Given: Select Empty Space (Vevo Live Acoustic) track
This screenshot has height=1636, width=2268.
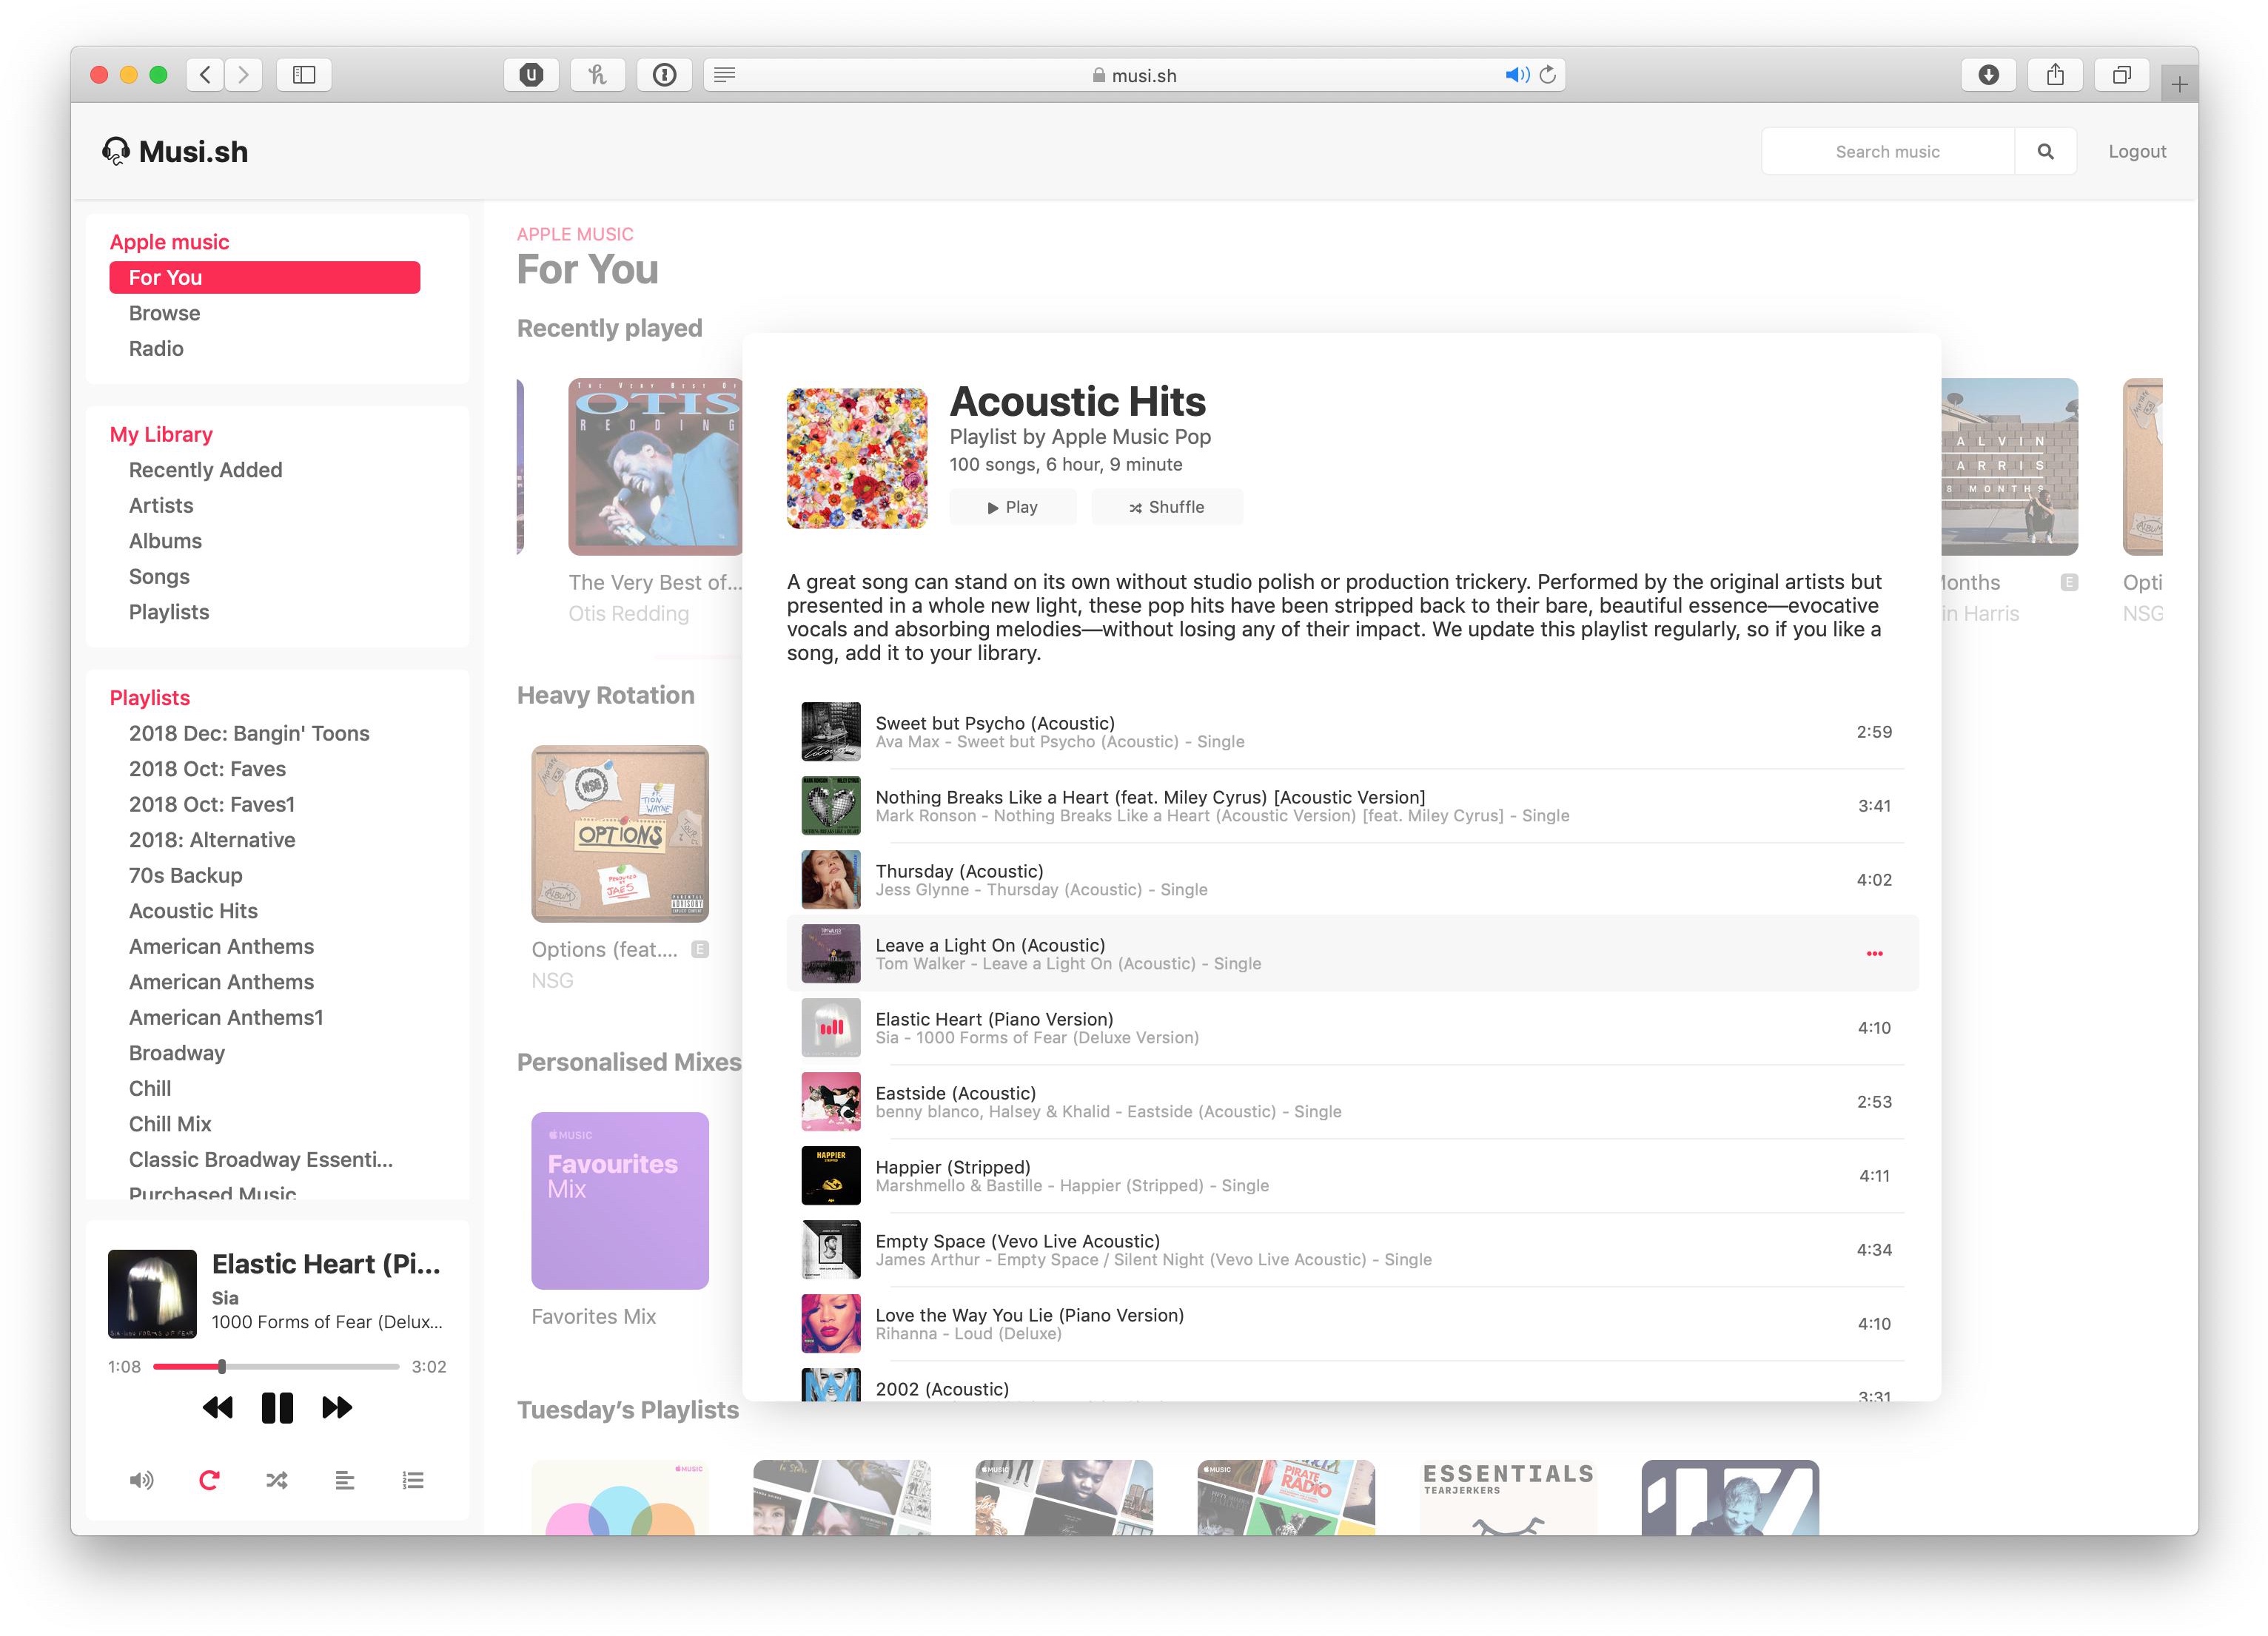Looking at the screenshot, I should pos(1352,1249).
